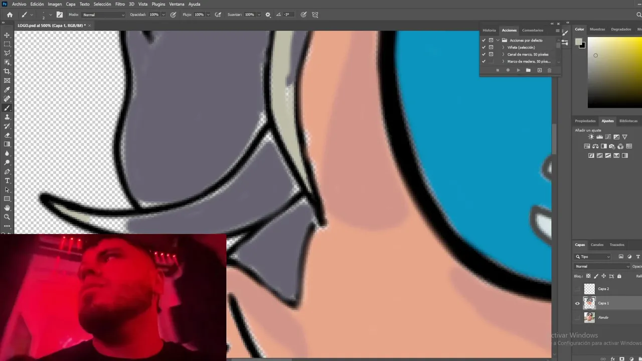642x361 pixels.
Task: Select the Eyedropper tool
Action: tap(7, 90)
